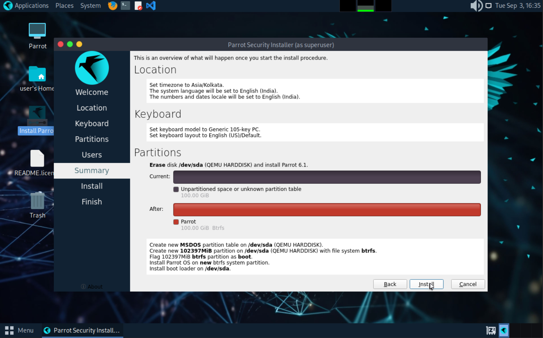Open the Menu button in bottom taskbar
This screenshot has height=338, width=543.
coord(19,330)
